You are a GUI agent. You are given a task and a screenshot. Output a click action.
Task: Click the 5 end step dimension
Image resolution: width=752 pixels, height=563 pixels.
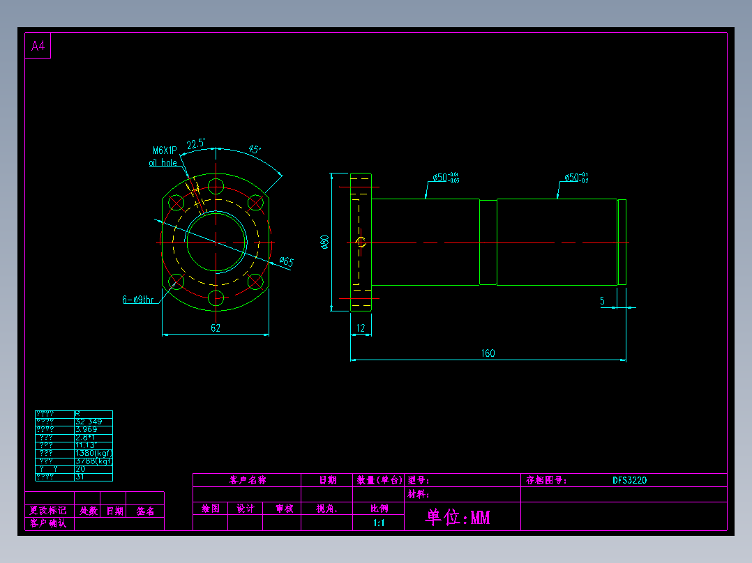point(603,301)
